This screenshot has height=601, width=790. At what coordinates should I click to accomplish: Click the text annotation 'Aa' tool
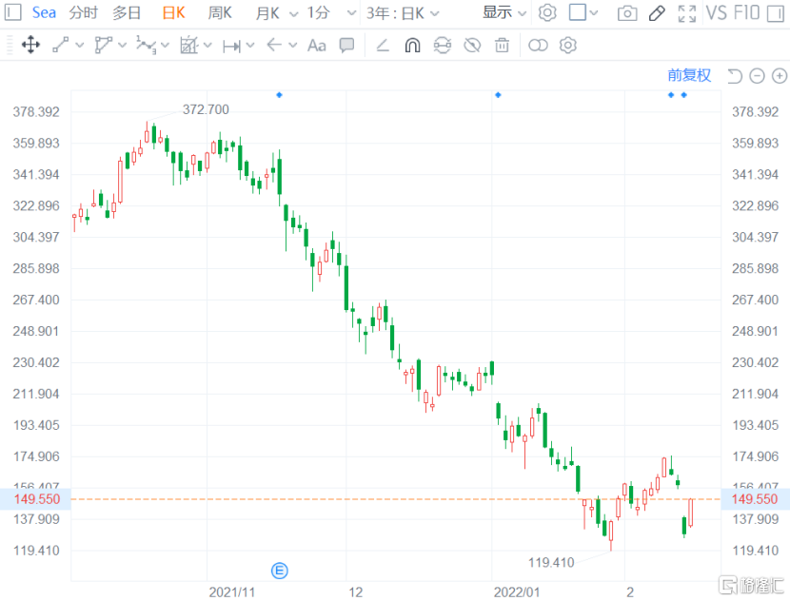[317, 45]
